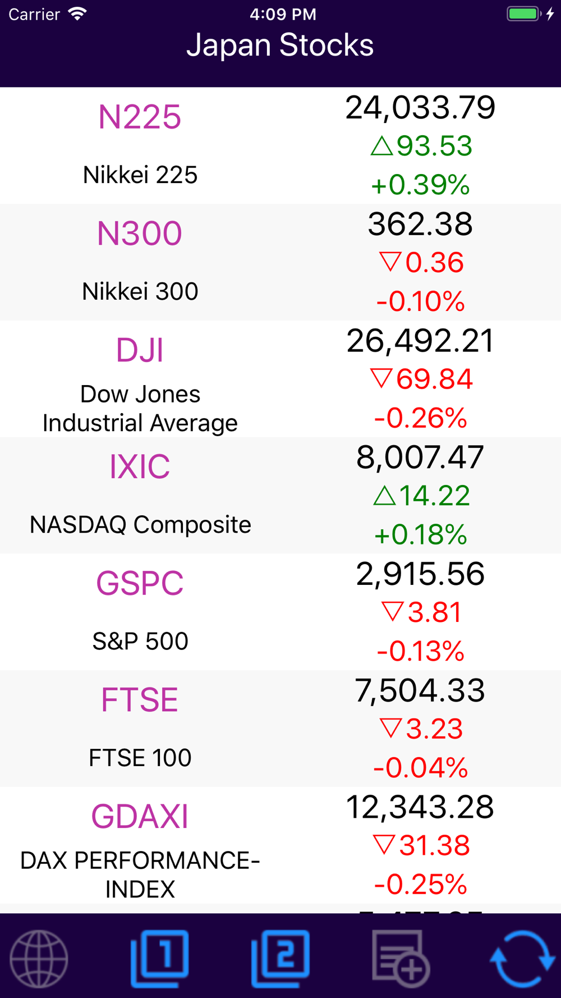Tap the battery indicator icon
Viewport: 561px width, 998px height.
[x=524, y=14]
